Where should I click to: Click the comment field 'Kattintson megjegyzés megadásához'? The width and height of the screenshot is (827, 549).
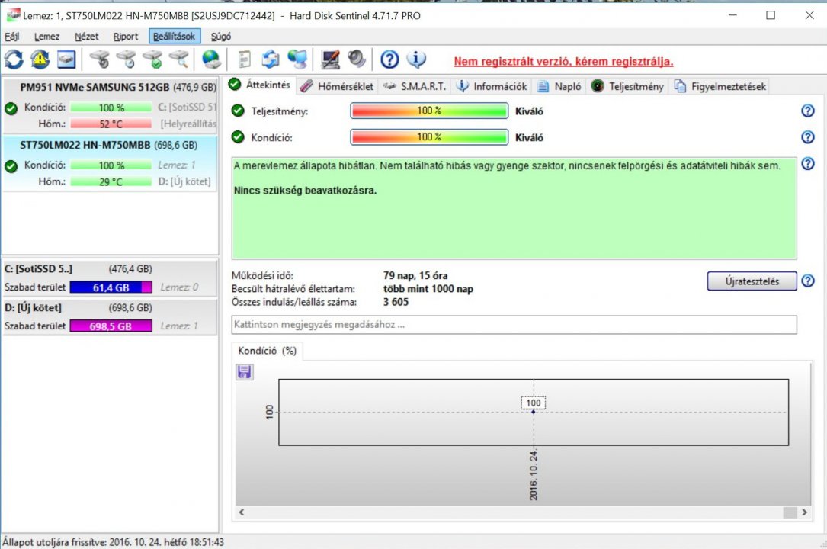pyautogui.click(x=514, y=325)
